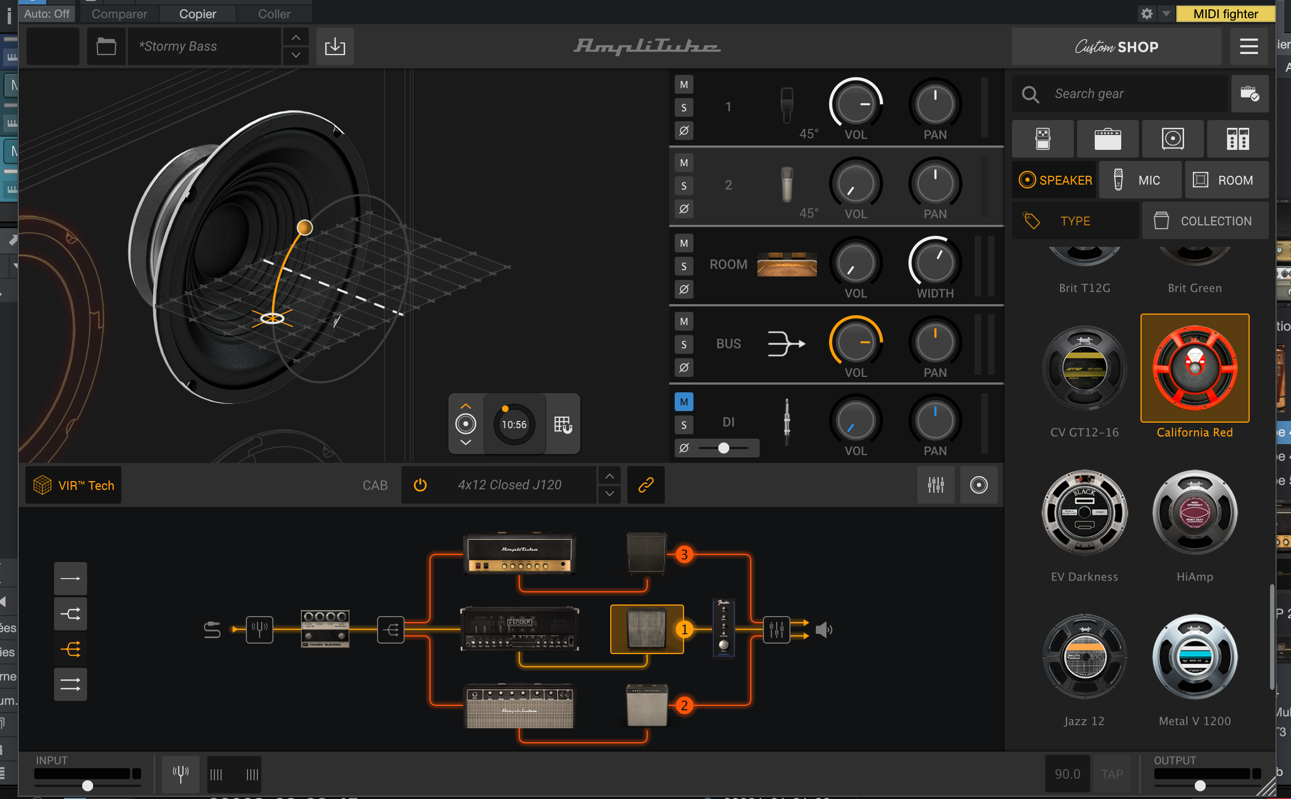Switch to the COLLECTION filter tab

coord(1204,221)
